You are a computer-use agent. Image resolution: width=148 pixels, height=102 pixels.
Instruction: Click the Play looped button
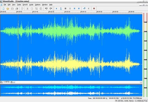point(61,9)
